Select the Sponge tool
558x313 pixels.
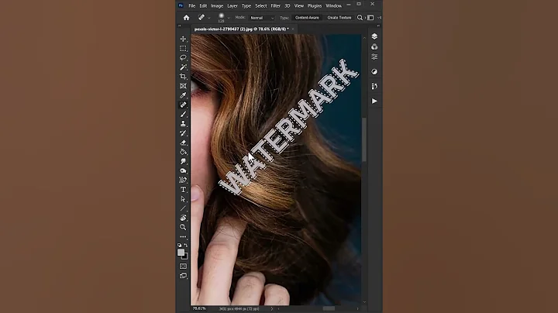(183, 170)
